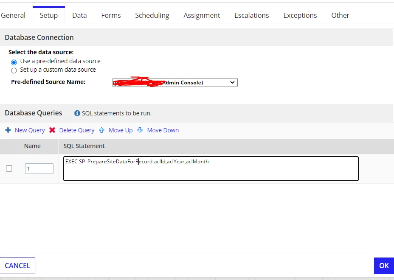The image size is (394, 280).
Task: Go to the Assignment tab
Action: pos(202,15)
